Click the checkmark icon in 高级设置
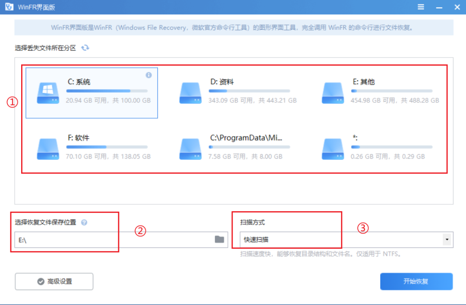Screen dimensions: 466x305 (41, 282)
